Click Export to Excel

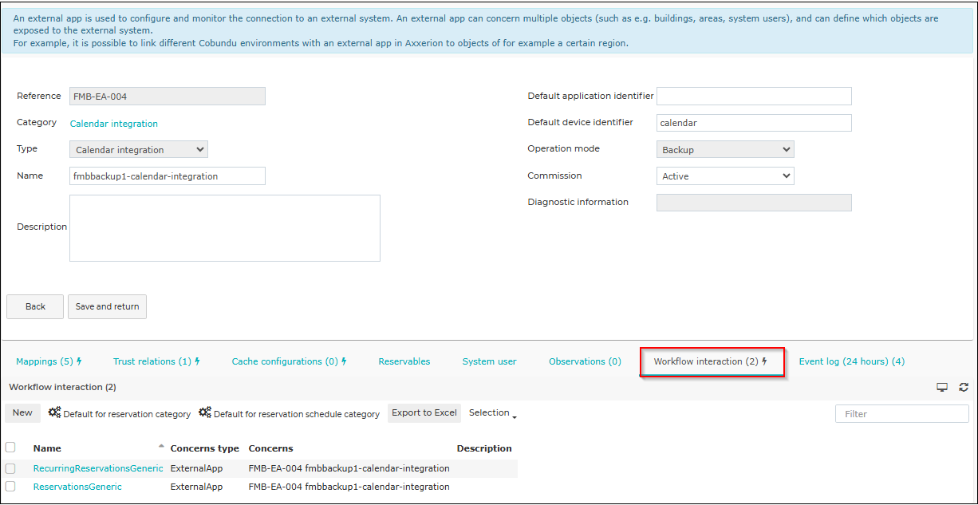424,412
